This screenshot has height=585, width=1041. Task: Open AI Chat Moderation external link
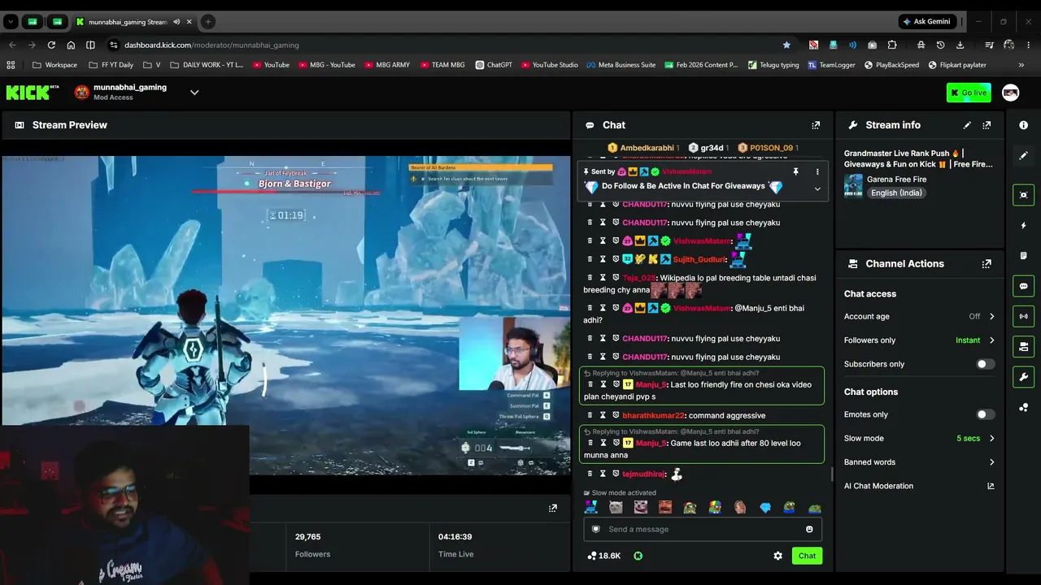(x=991, y=486)
